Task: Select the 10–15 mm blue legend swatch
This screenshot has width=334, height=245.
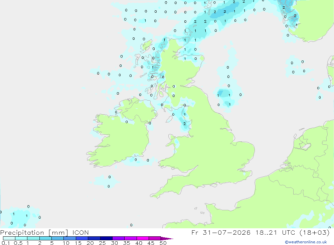Action: coord(70,238)
